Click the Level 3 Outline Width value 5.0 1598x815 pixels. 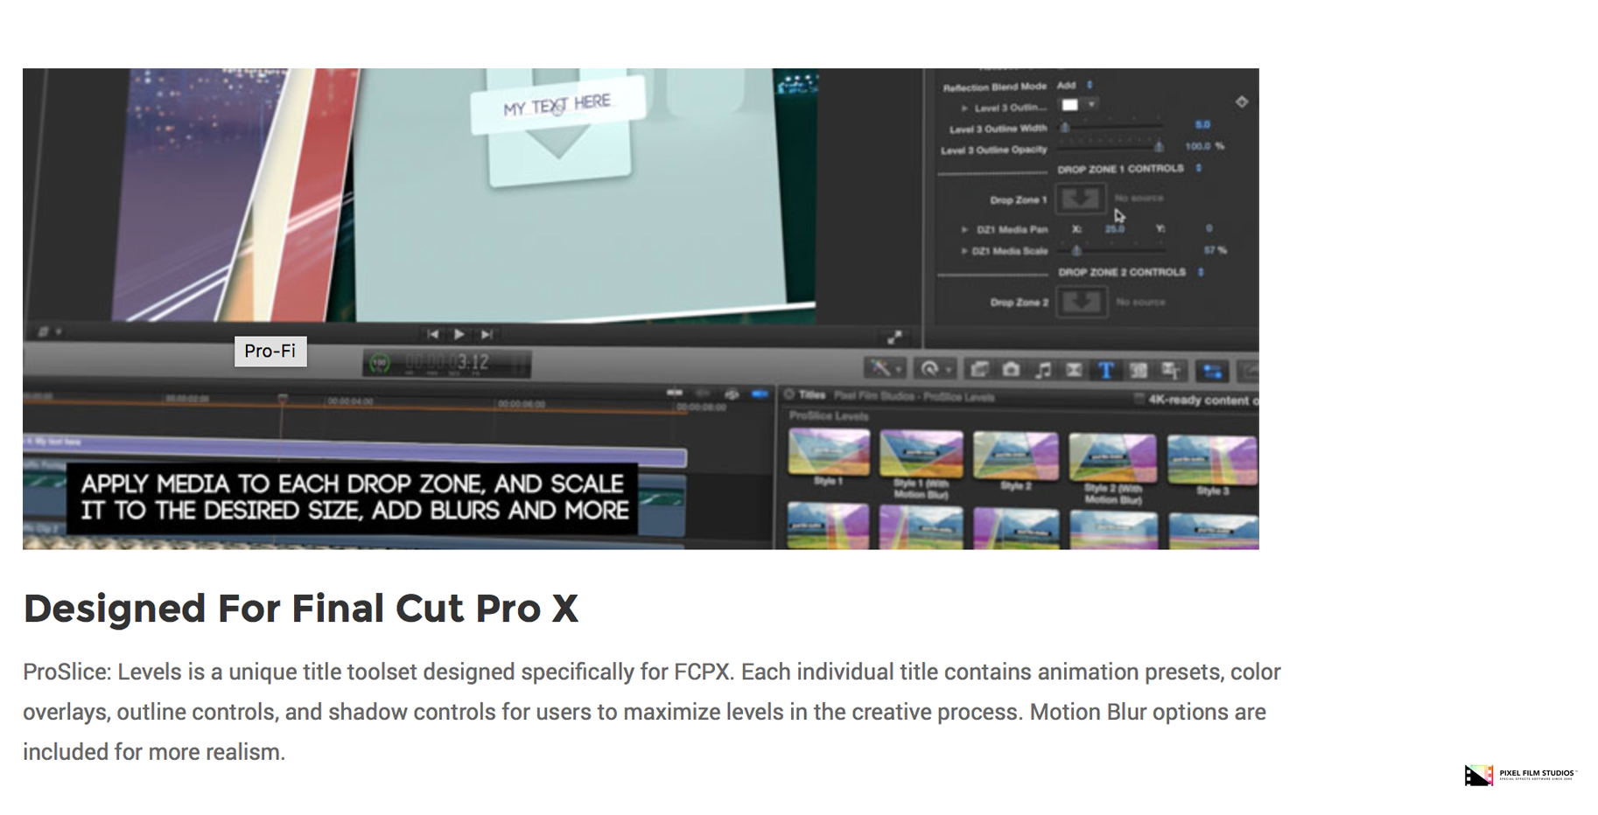coord(1202,125)
